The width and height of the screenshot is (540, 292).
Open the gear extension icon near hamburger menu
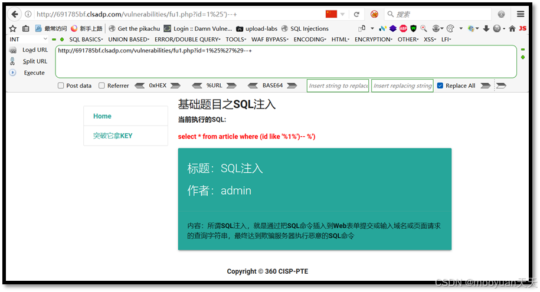501,14
